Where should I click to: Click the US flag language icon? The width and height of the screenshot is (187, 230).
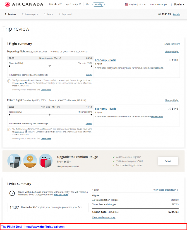(126, 4)
